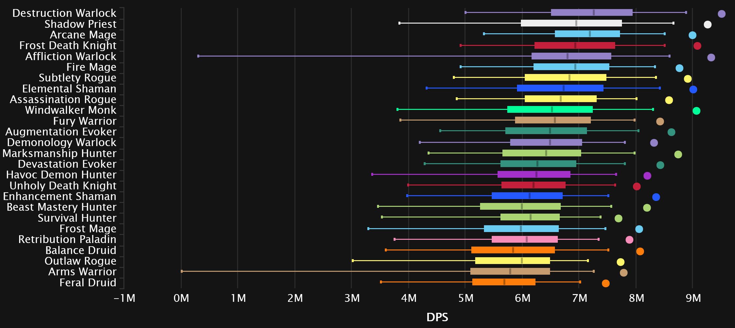Image resolution: width=735 pixels, height=328 pixels.
Task: Select the Marksmanship Hunter label
Action: point(59,153)
